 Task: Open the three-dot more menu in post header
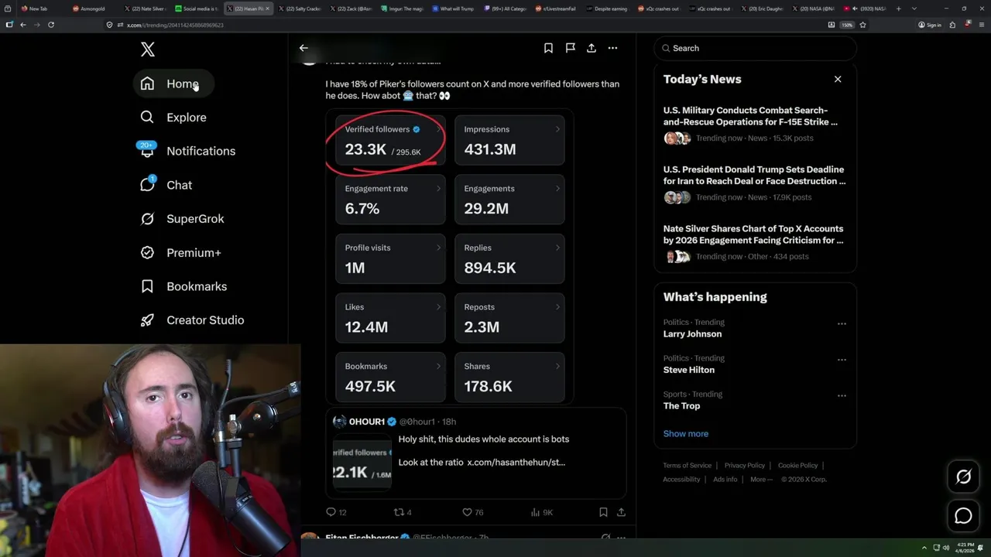[x=612, y=48]
